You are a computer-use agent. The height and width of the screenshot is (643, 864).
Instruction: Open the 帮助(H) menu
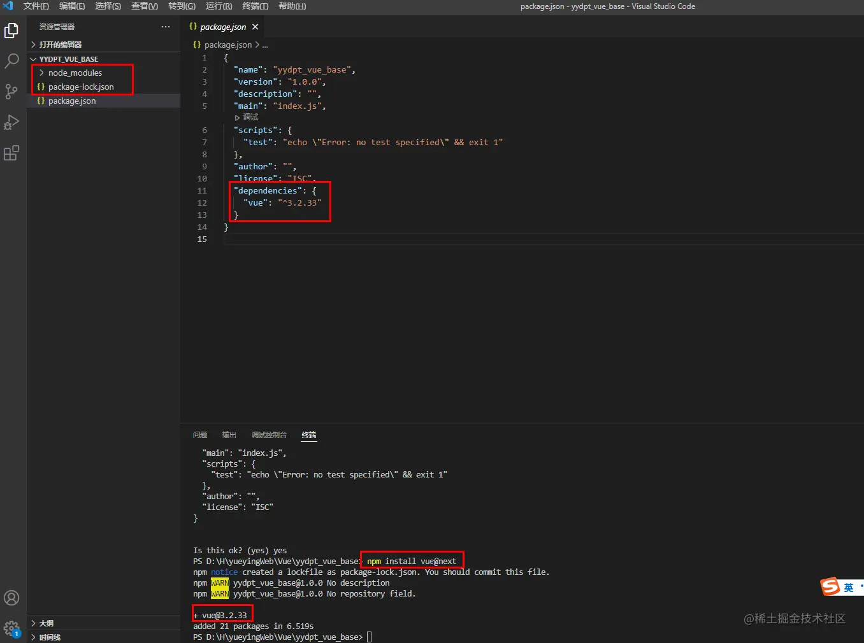[x=292, y=6]
